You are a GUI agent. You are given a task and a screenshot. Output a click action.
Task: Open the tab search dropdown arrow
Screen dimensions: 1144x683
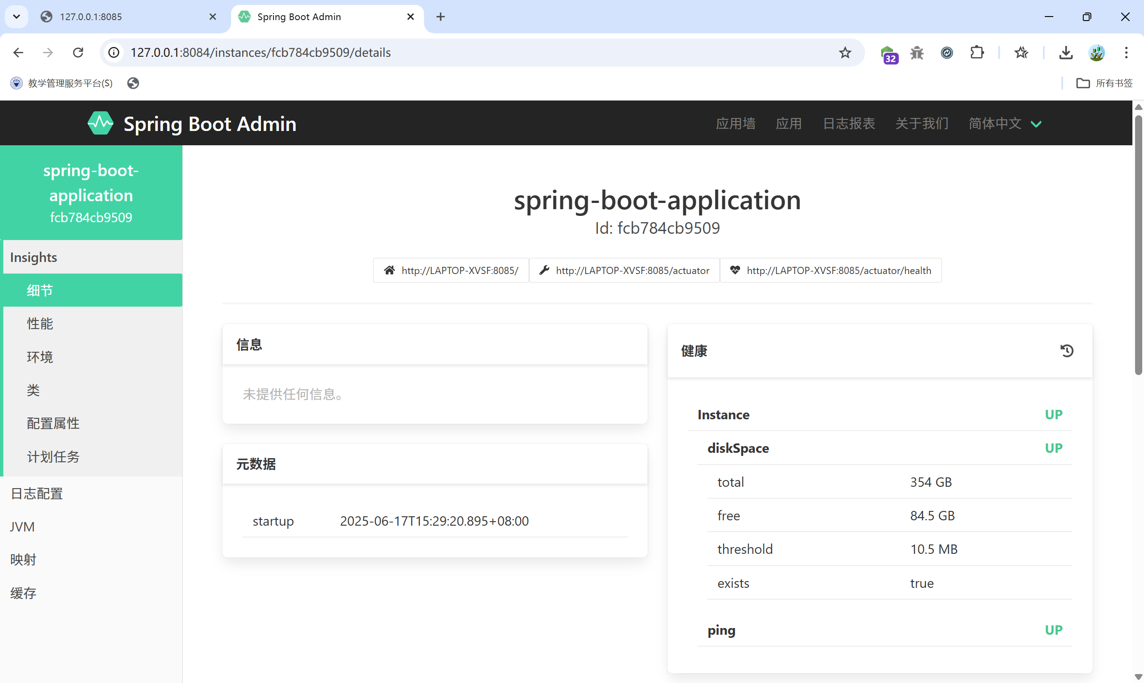click(x=17, y=17)
